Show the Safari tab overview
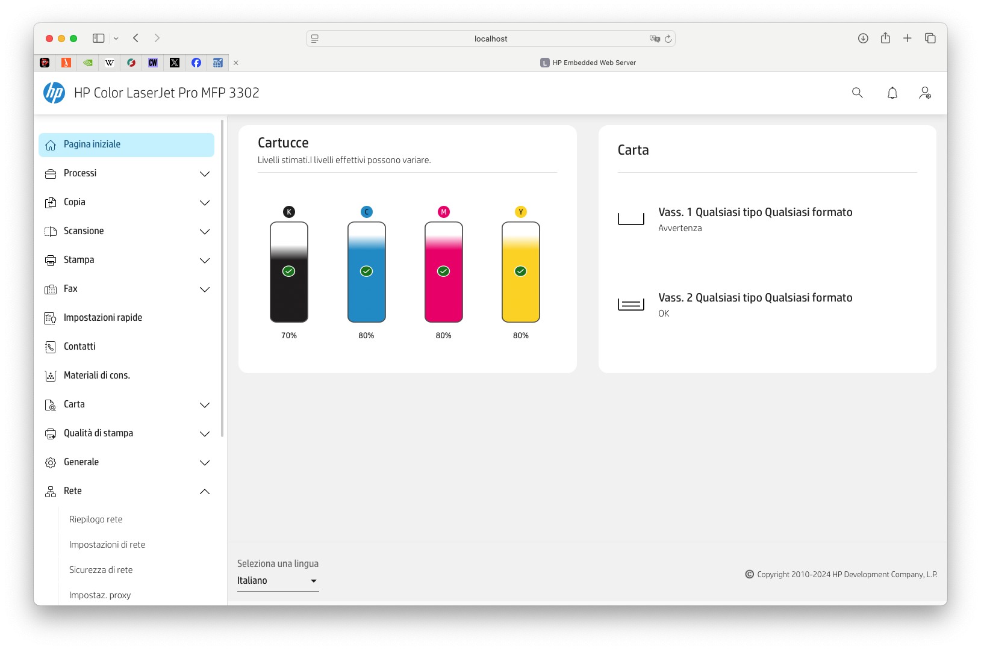Screen dimensions: 981x650 click(x=930, y=38)
